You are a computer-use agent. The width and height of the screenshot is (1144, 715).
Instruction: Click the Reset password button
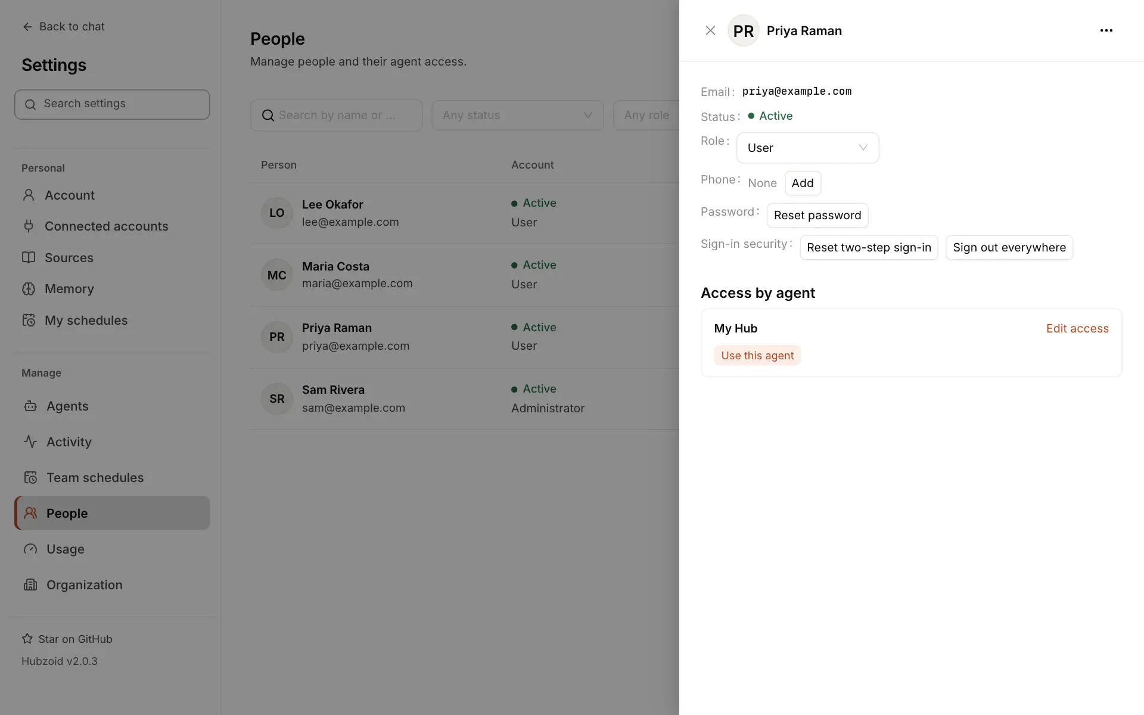pos(817,215)
